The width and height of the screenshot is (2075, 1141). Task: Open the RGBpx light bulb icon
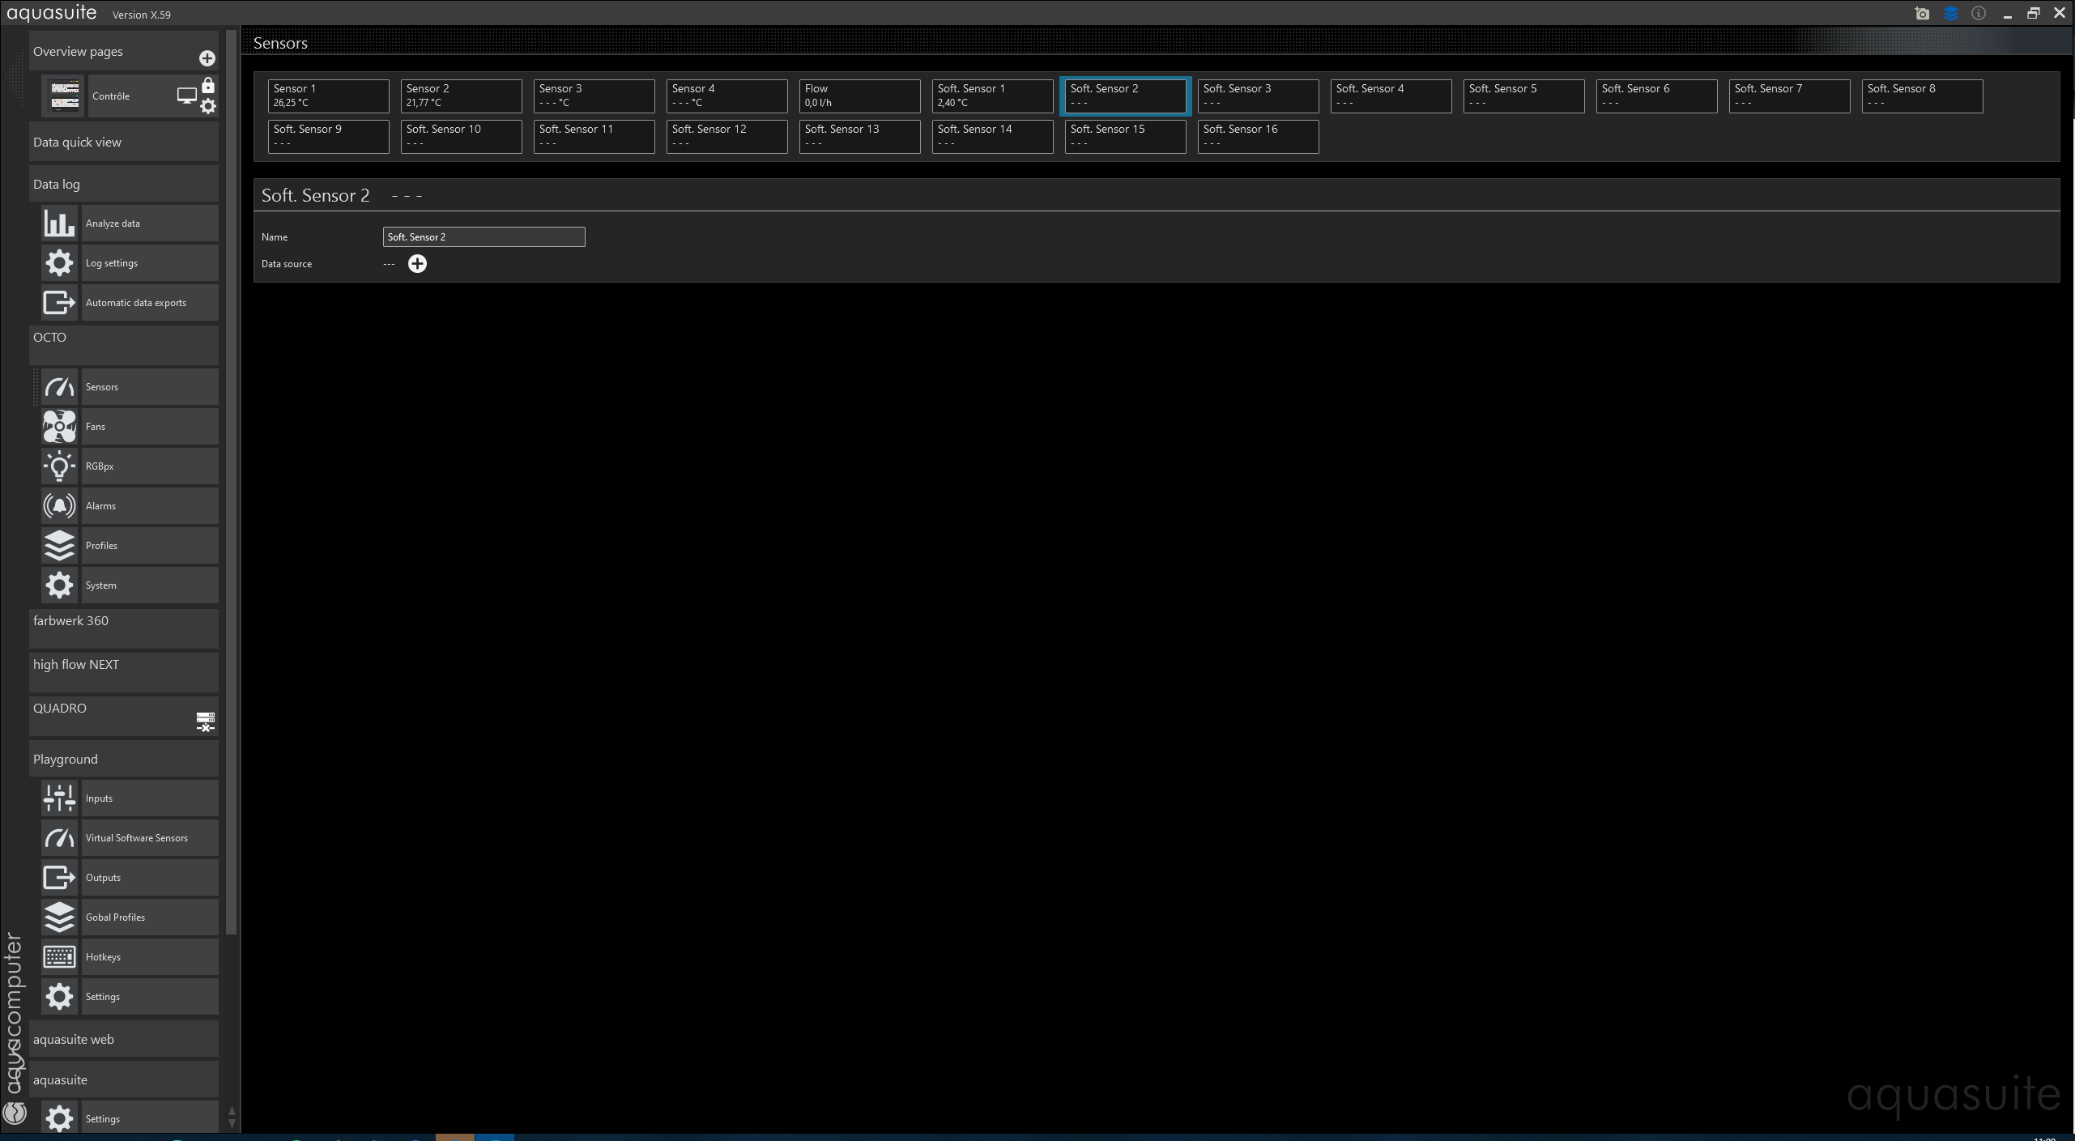click(x=59, y=466)
